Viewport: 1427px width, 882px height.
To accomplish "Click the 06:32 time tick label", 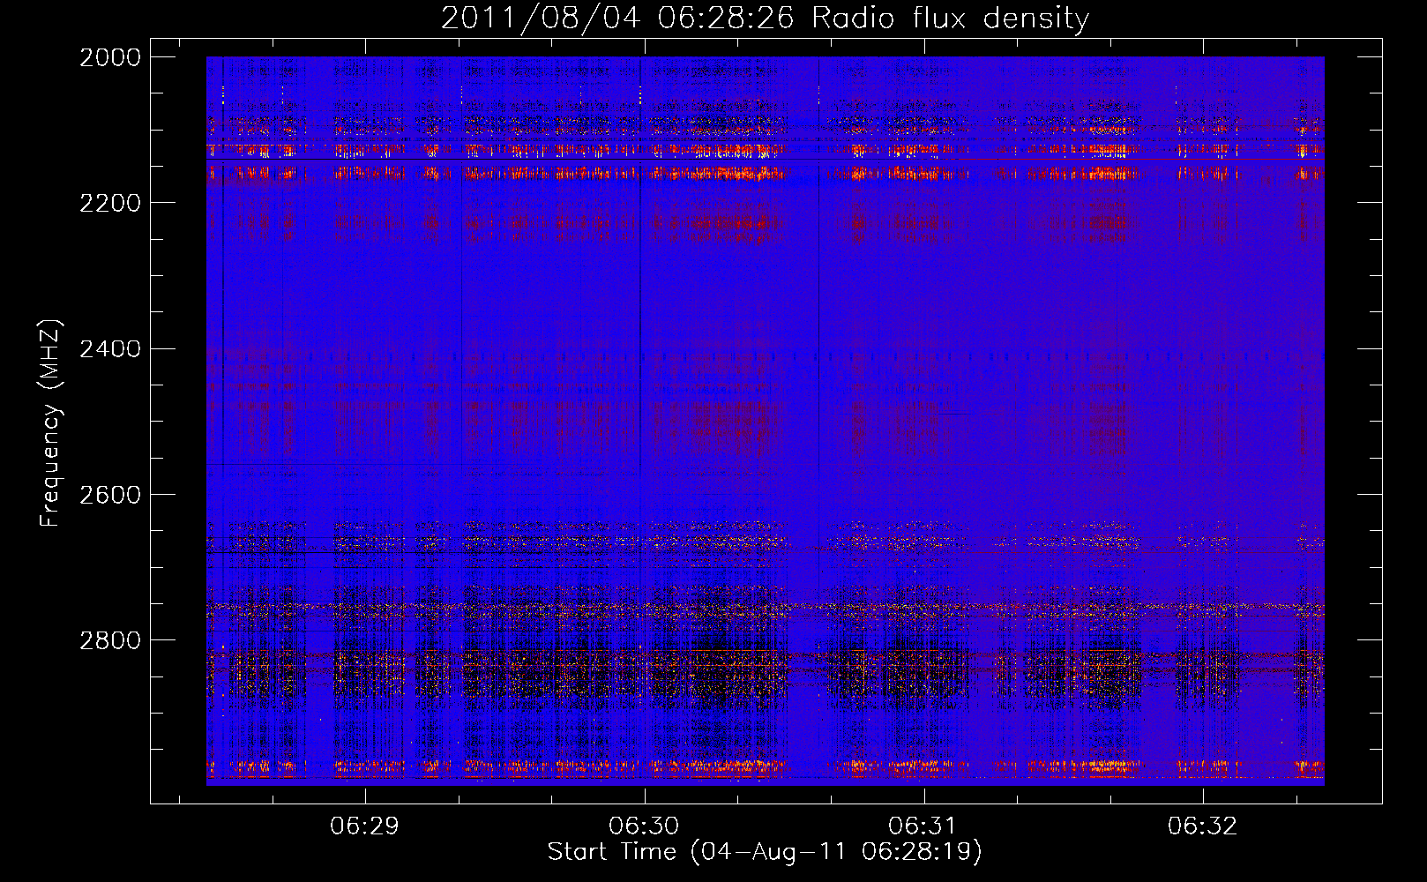I will [x=1202, y=826].
